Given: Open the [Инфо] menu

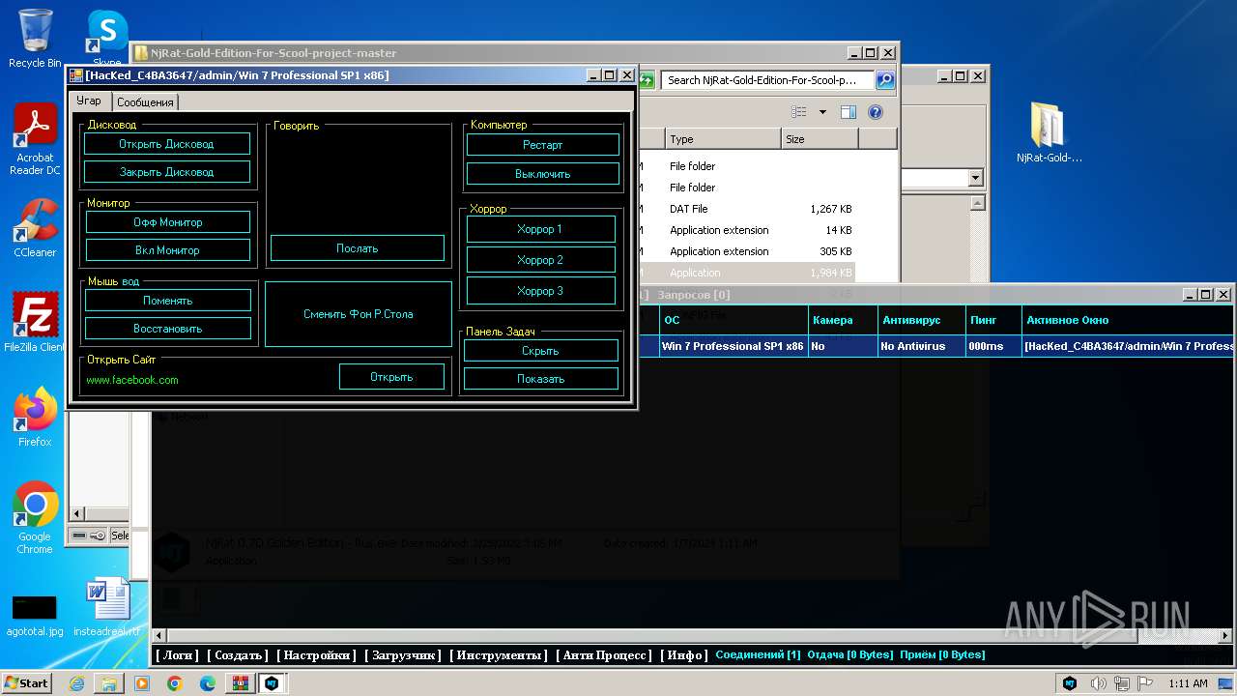Looking at the screenshot, I should (x=684, y=655).
